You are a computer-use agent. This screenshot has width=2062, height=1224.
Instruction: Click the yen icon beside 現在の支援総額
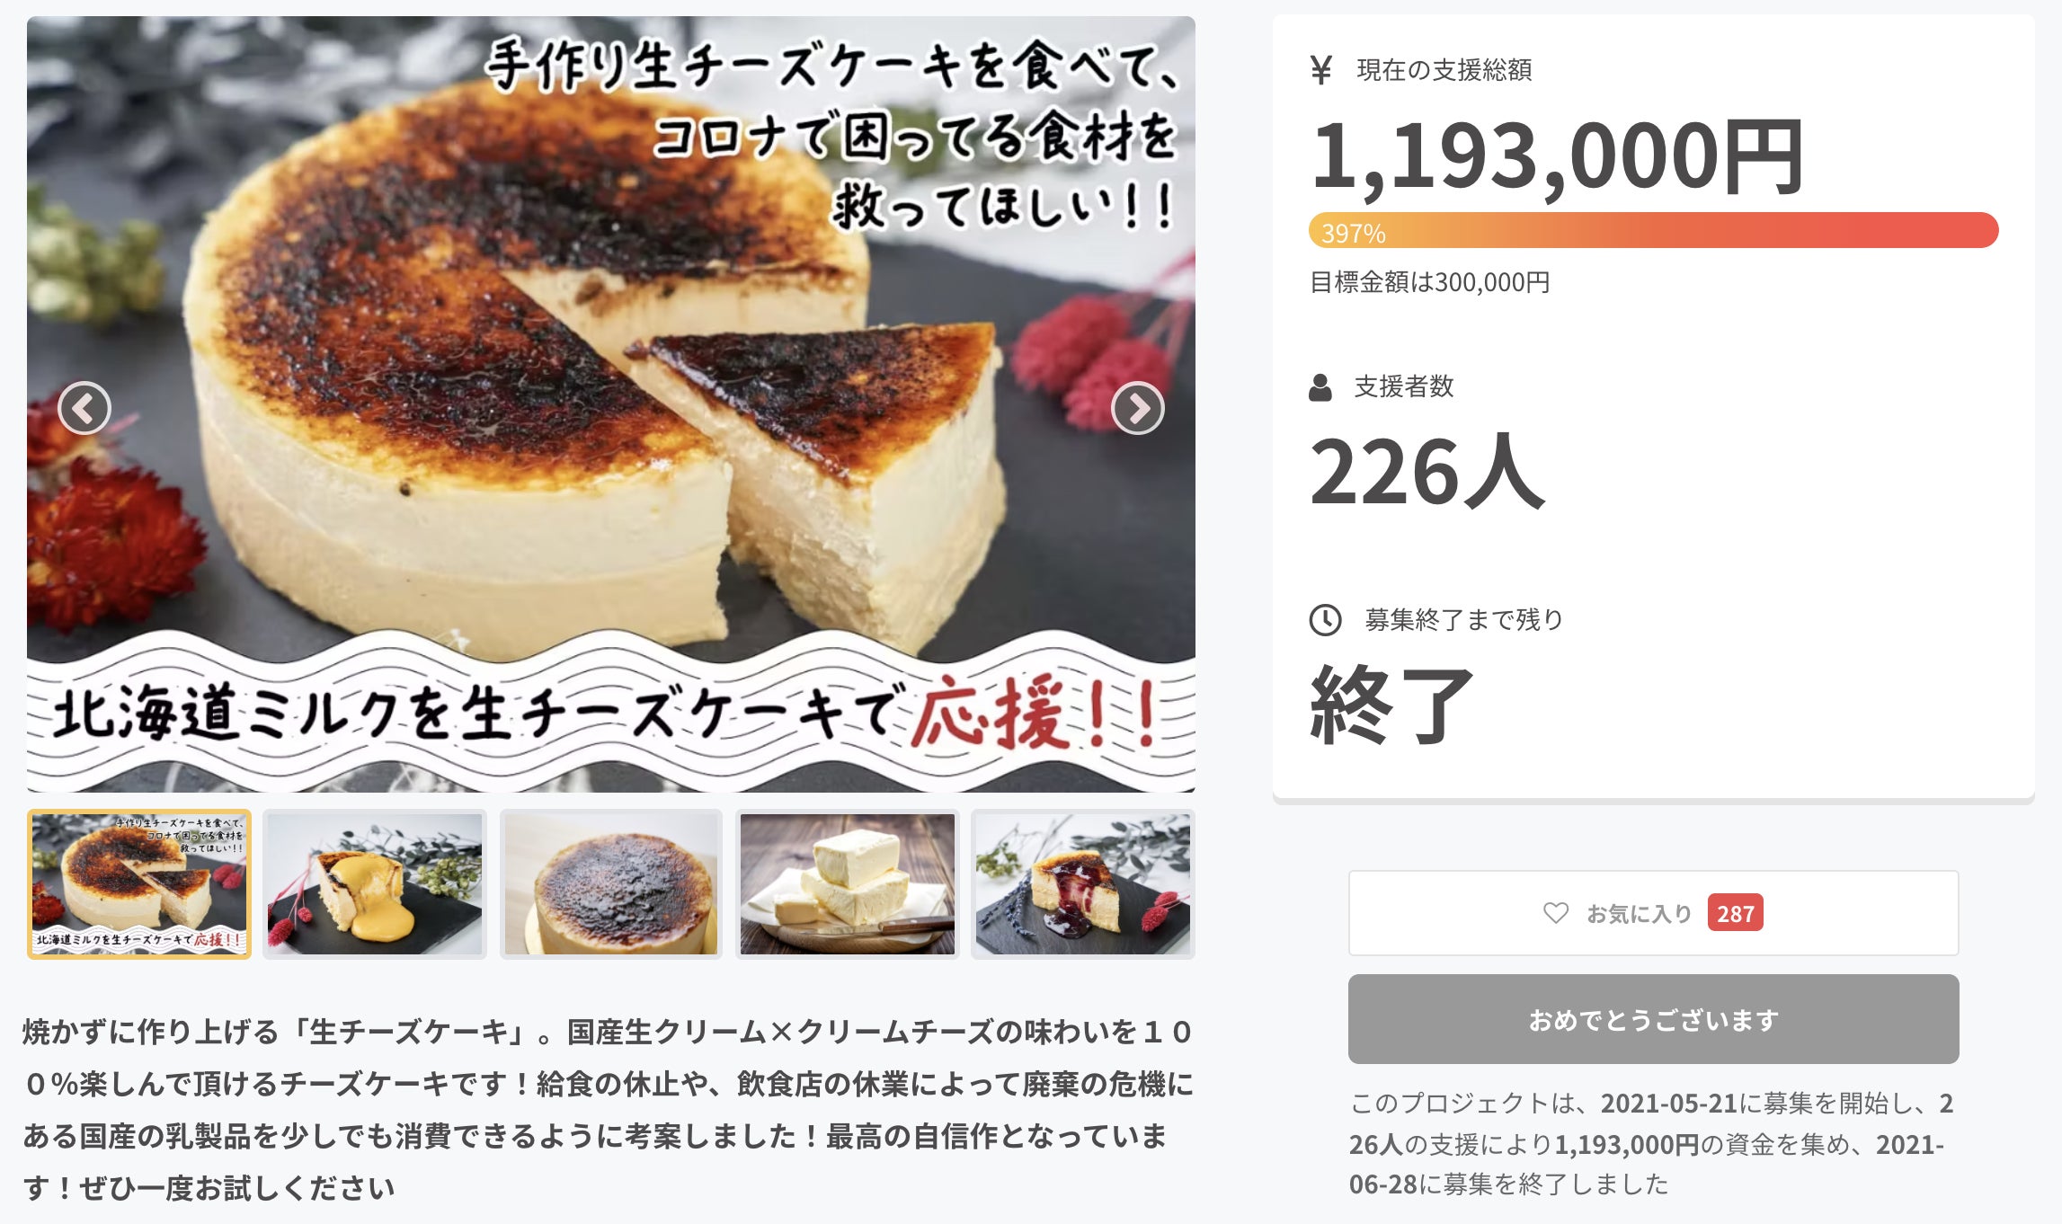(1320, 69)
